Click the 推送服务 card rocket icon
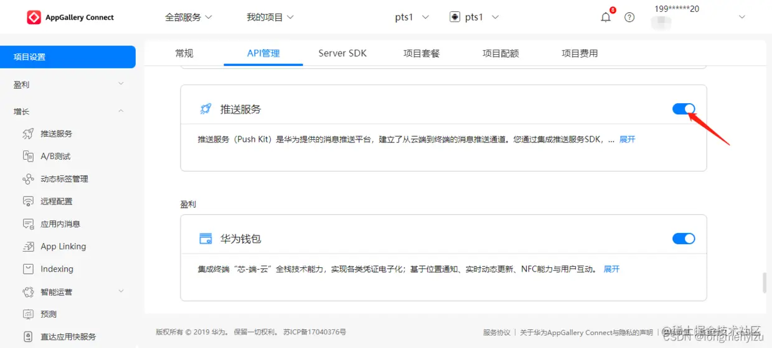The image size is (772, 348). pos(205,109)
